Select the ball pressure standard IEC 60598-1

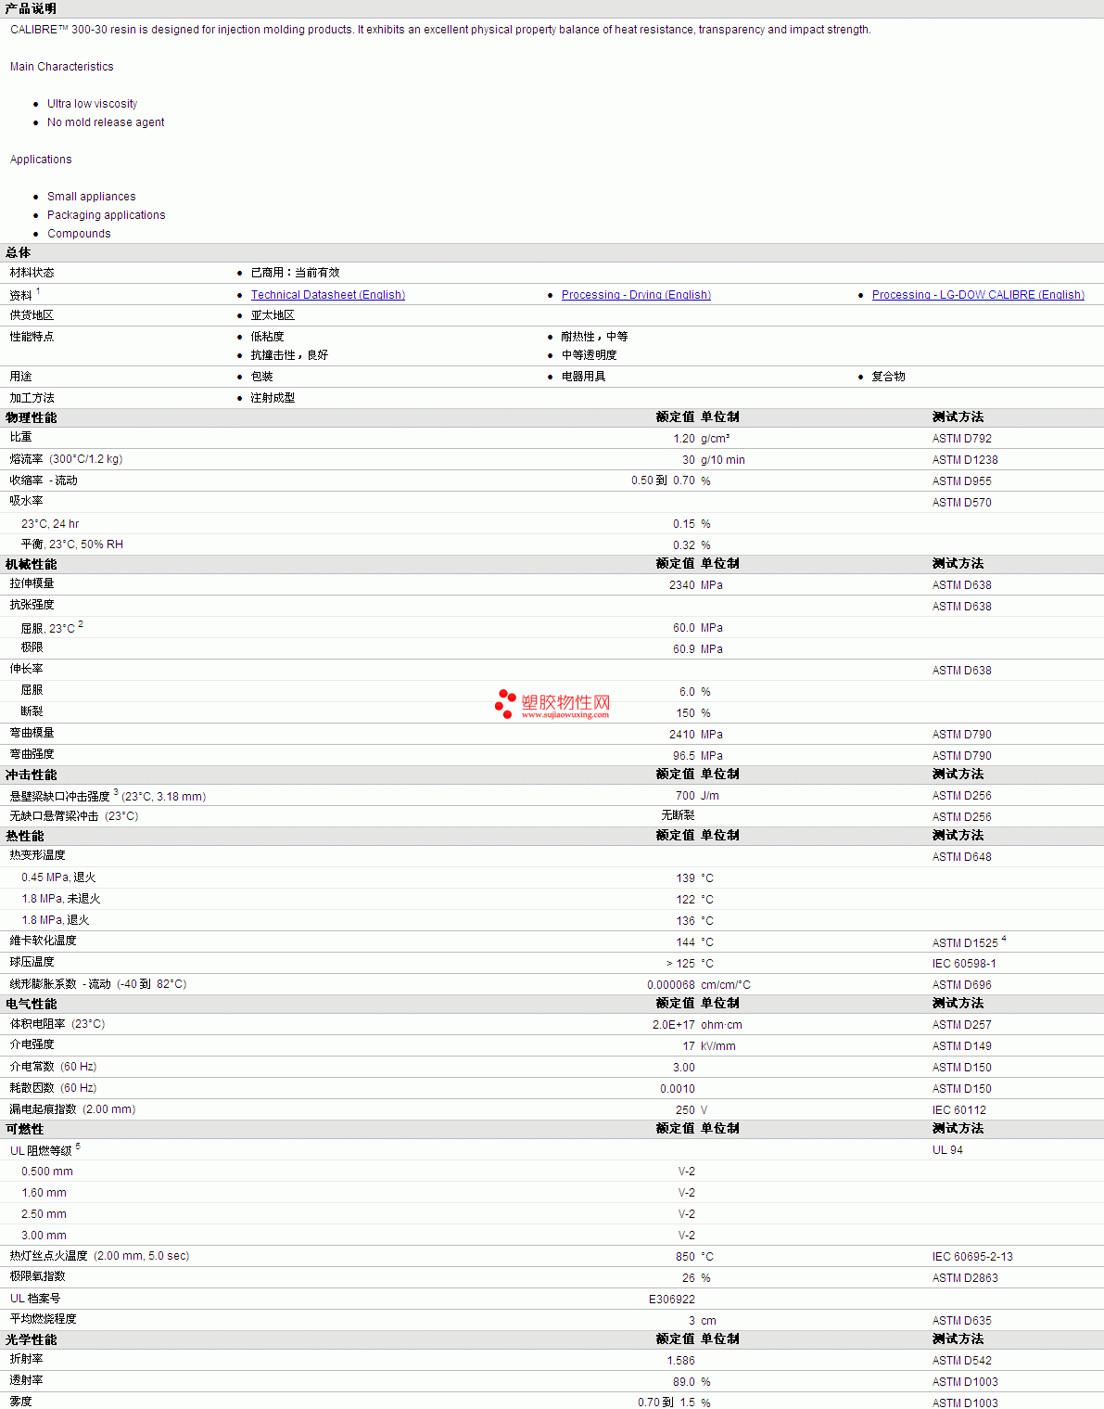point(964,964)
